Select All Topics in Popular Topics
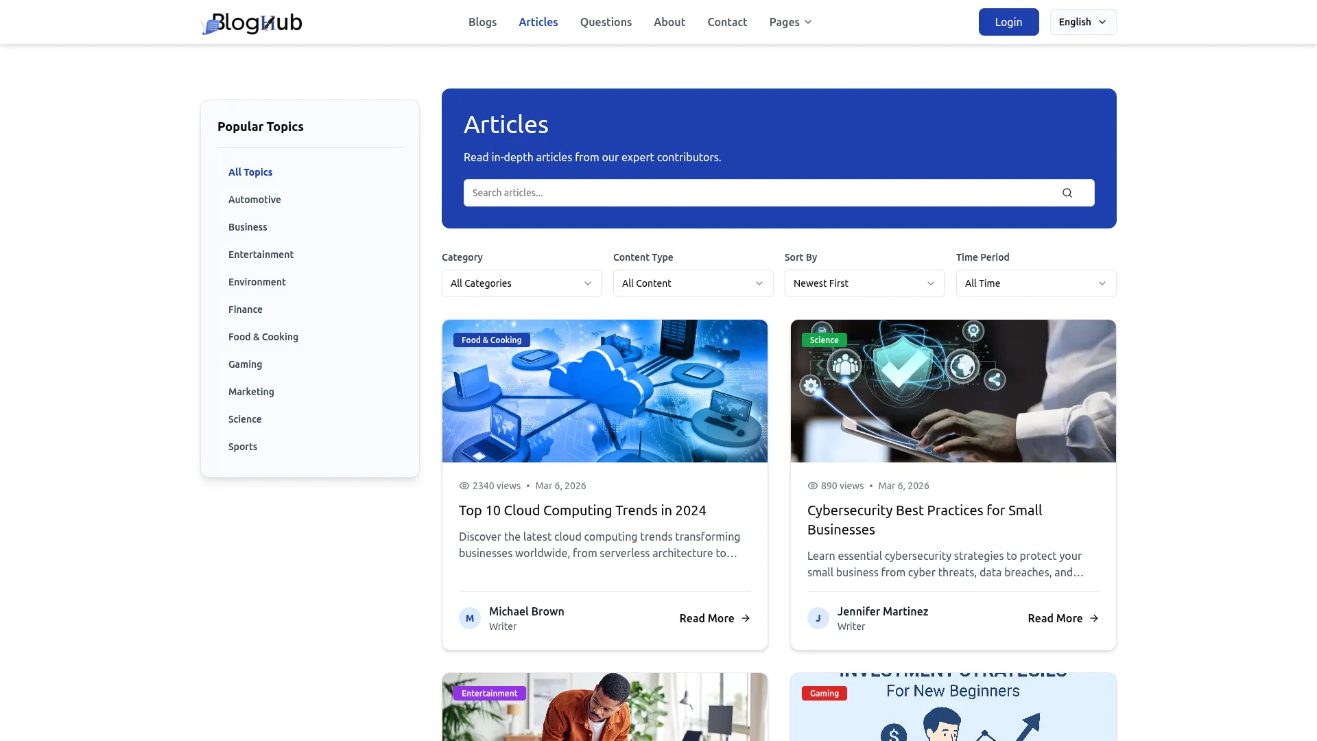Image resolution: width=1317 pixels, height=741 pixels. [250, 172]
